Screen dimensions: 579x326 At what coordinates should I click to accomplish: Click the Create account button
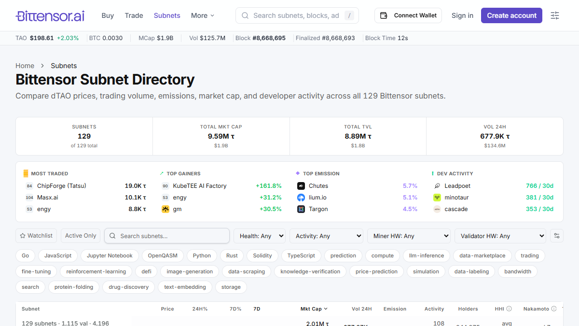[x=511, y=15]
